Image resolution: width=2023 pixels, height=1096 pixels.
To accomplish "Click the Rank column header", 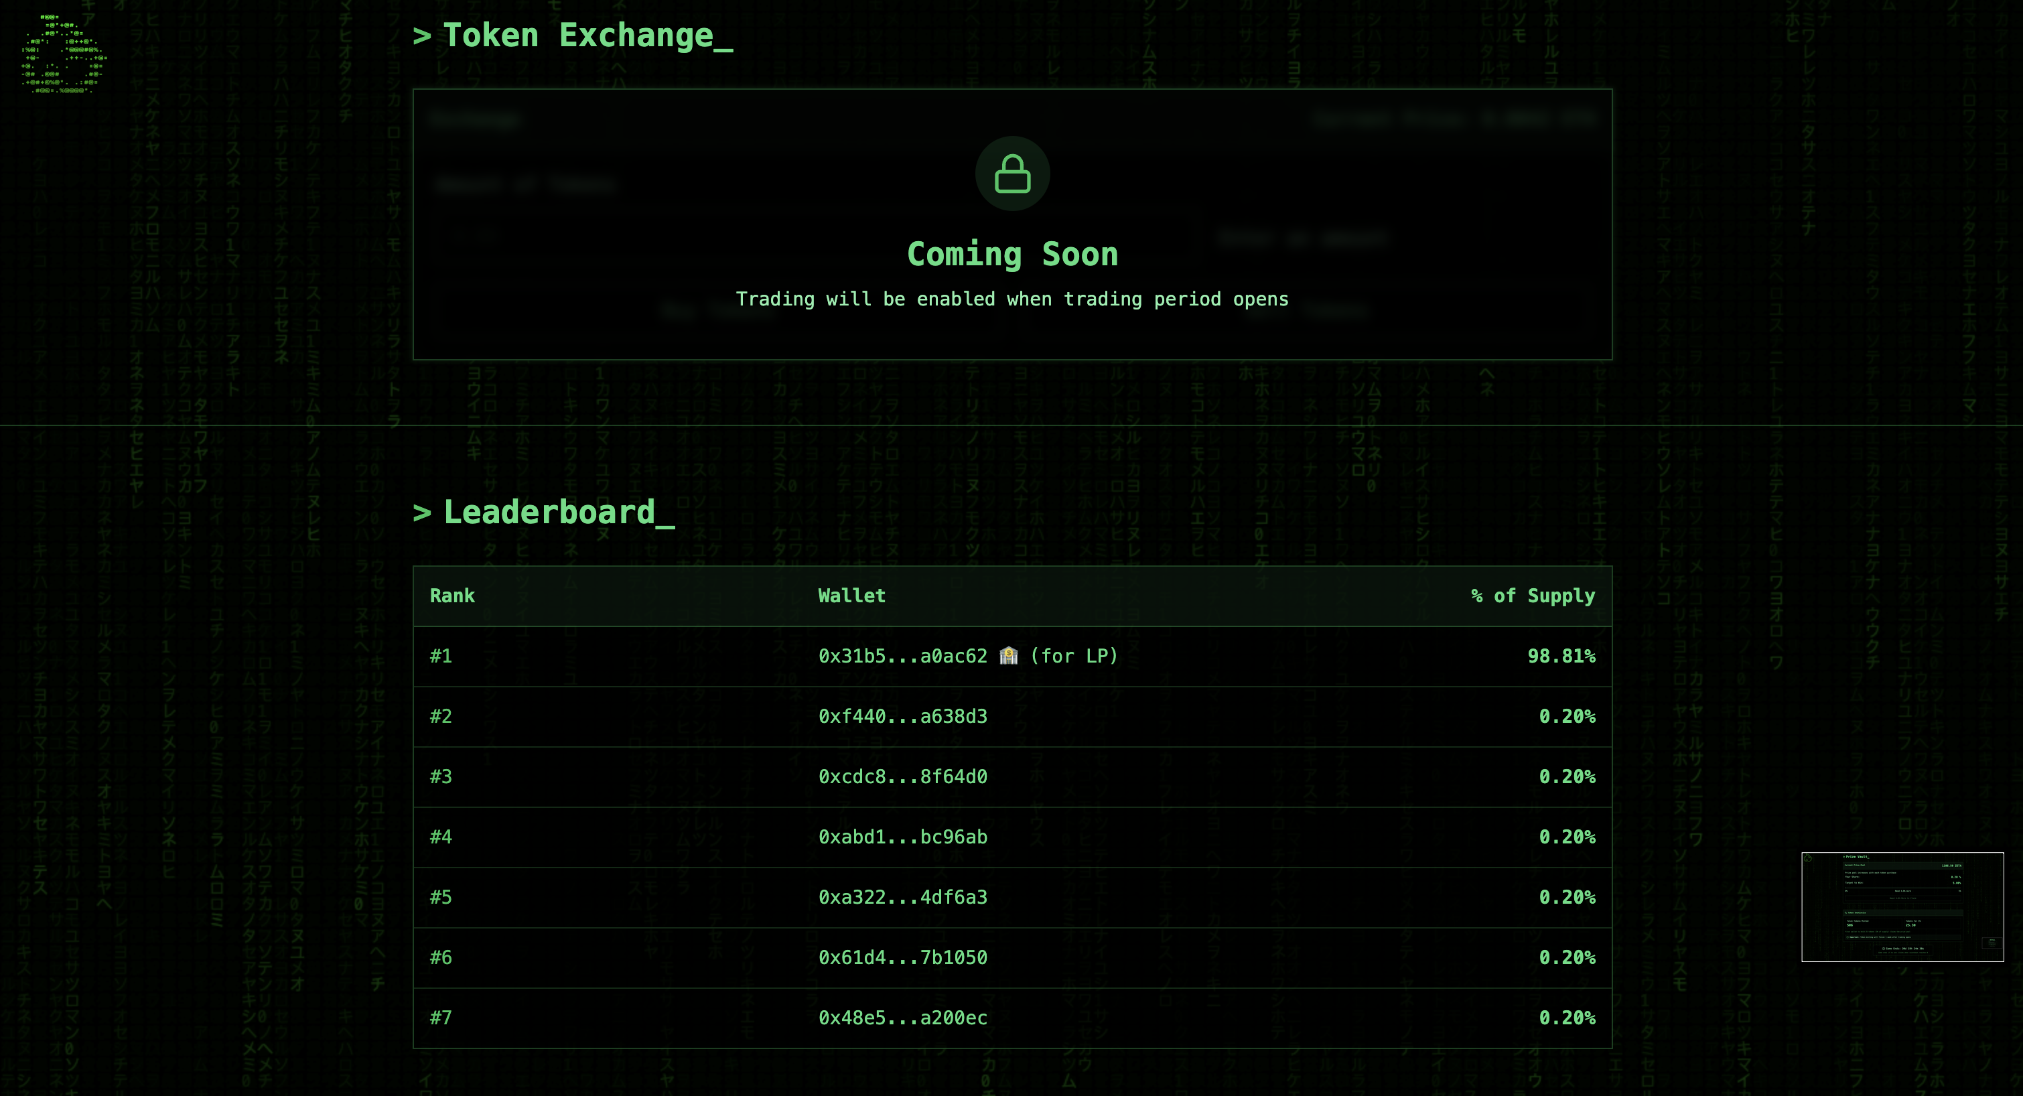I will coord(452,596).
